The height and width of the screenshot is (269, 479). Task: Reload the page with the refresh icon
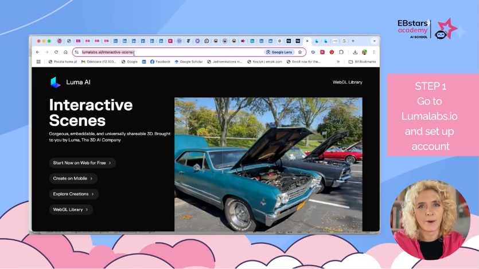coord(56,52)
